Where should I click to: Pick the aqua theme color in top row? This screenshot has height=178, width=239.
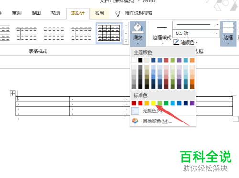pos(185,60)
